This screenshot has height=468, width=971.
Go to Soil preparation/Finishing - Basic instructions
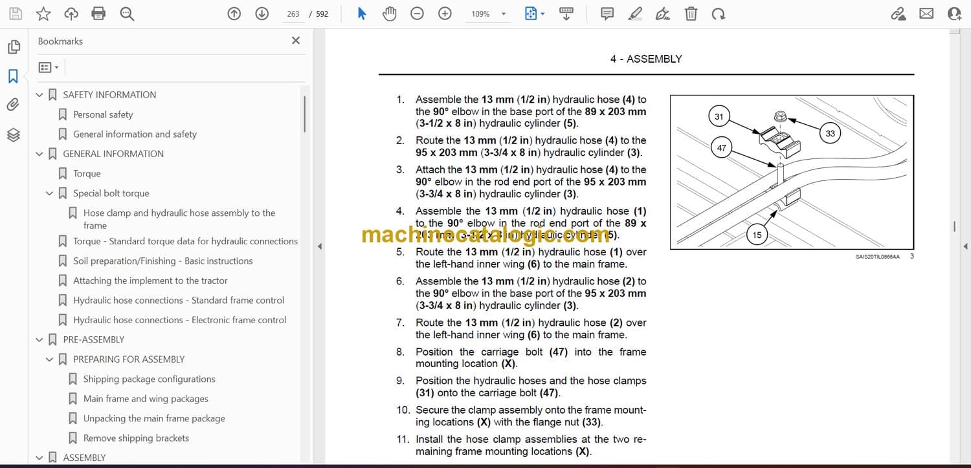click(163, 261)
